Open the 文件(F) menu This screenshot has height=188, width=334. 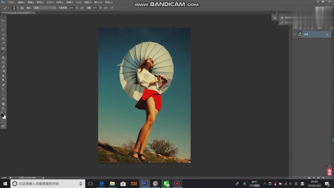coord(11,2)
